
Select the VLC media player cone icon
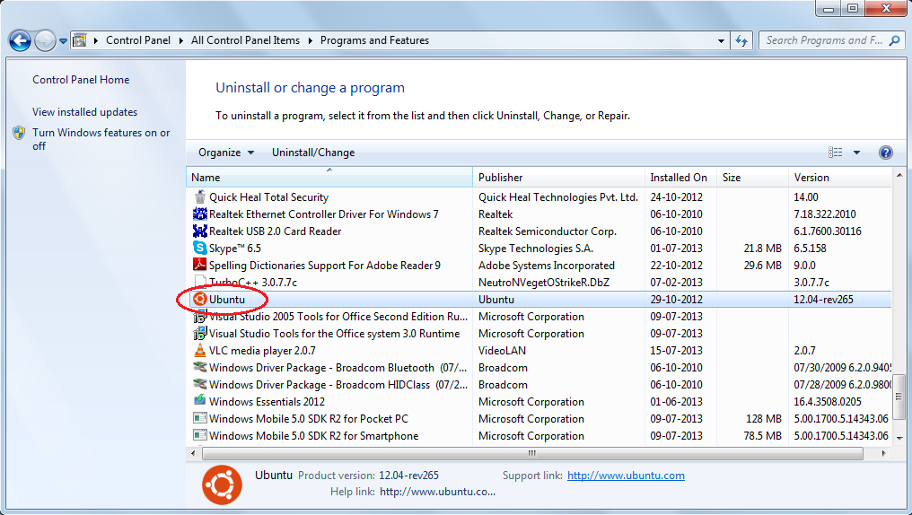click(x=199, y=350)
